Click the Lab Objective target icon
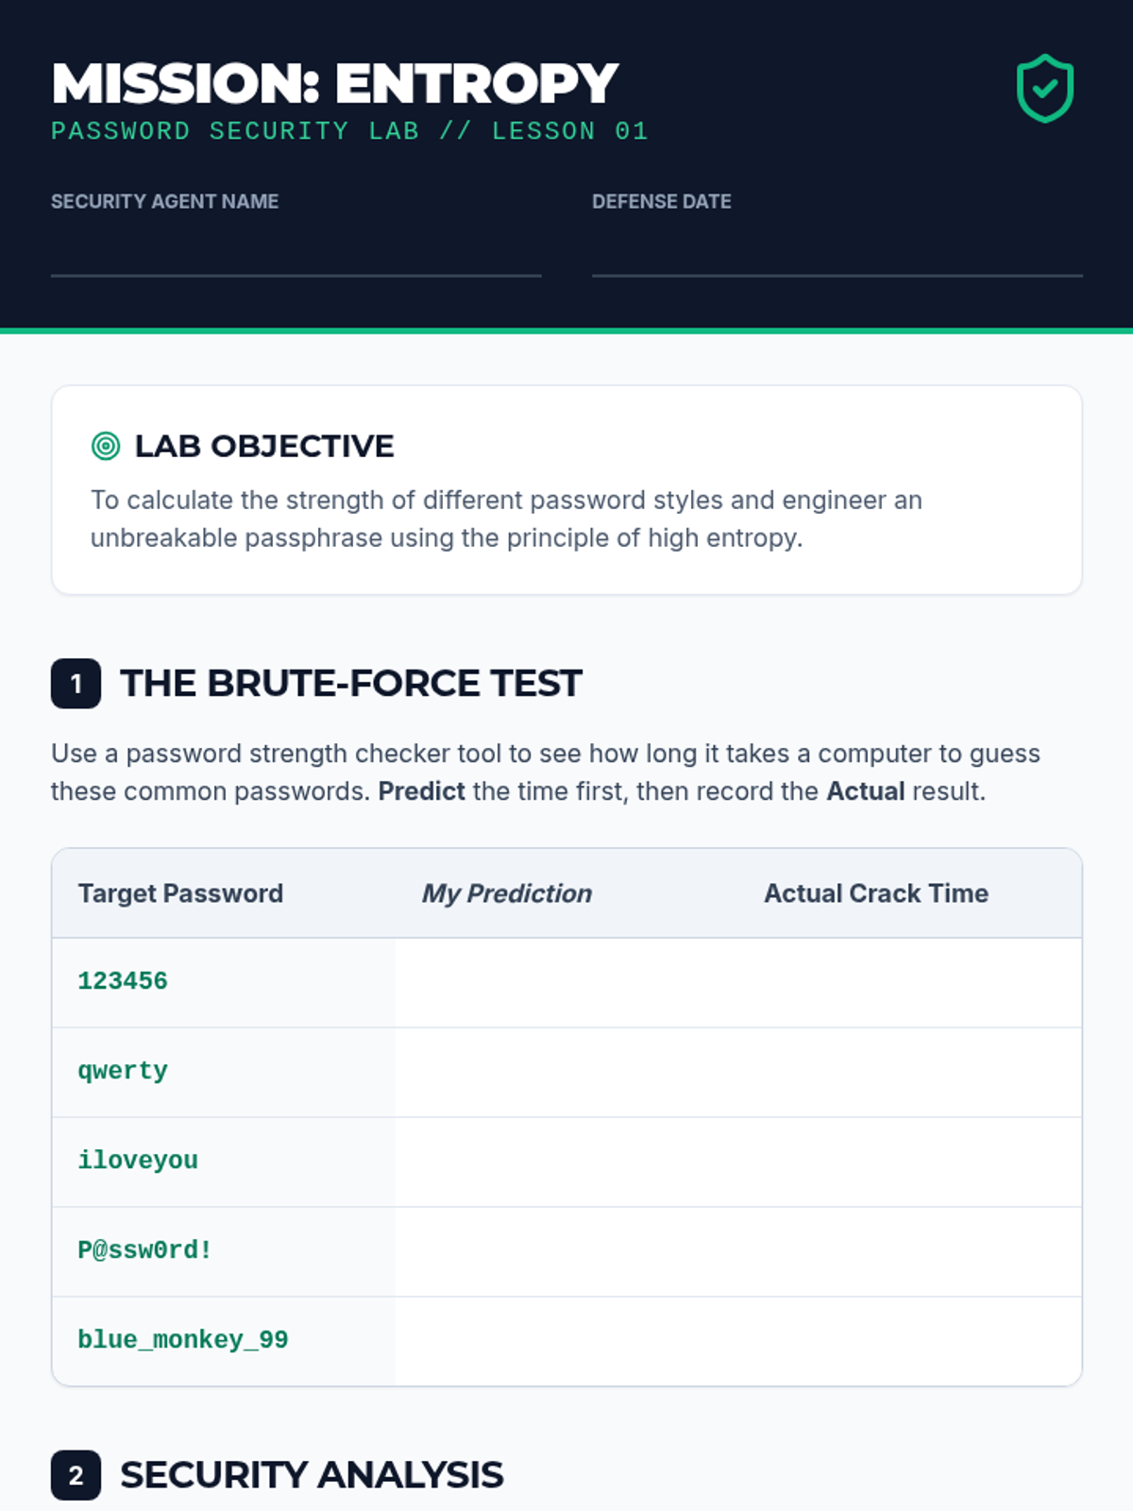Screen dimensions: 1133x1511 [106, 446]
